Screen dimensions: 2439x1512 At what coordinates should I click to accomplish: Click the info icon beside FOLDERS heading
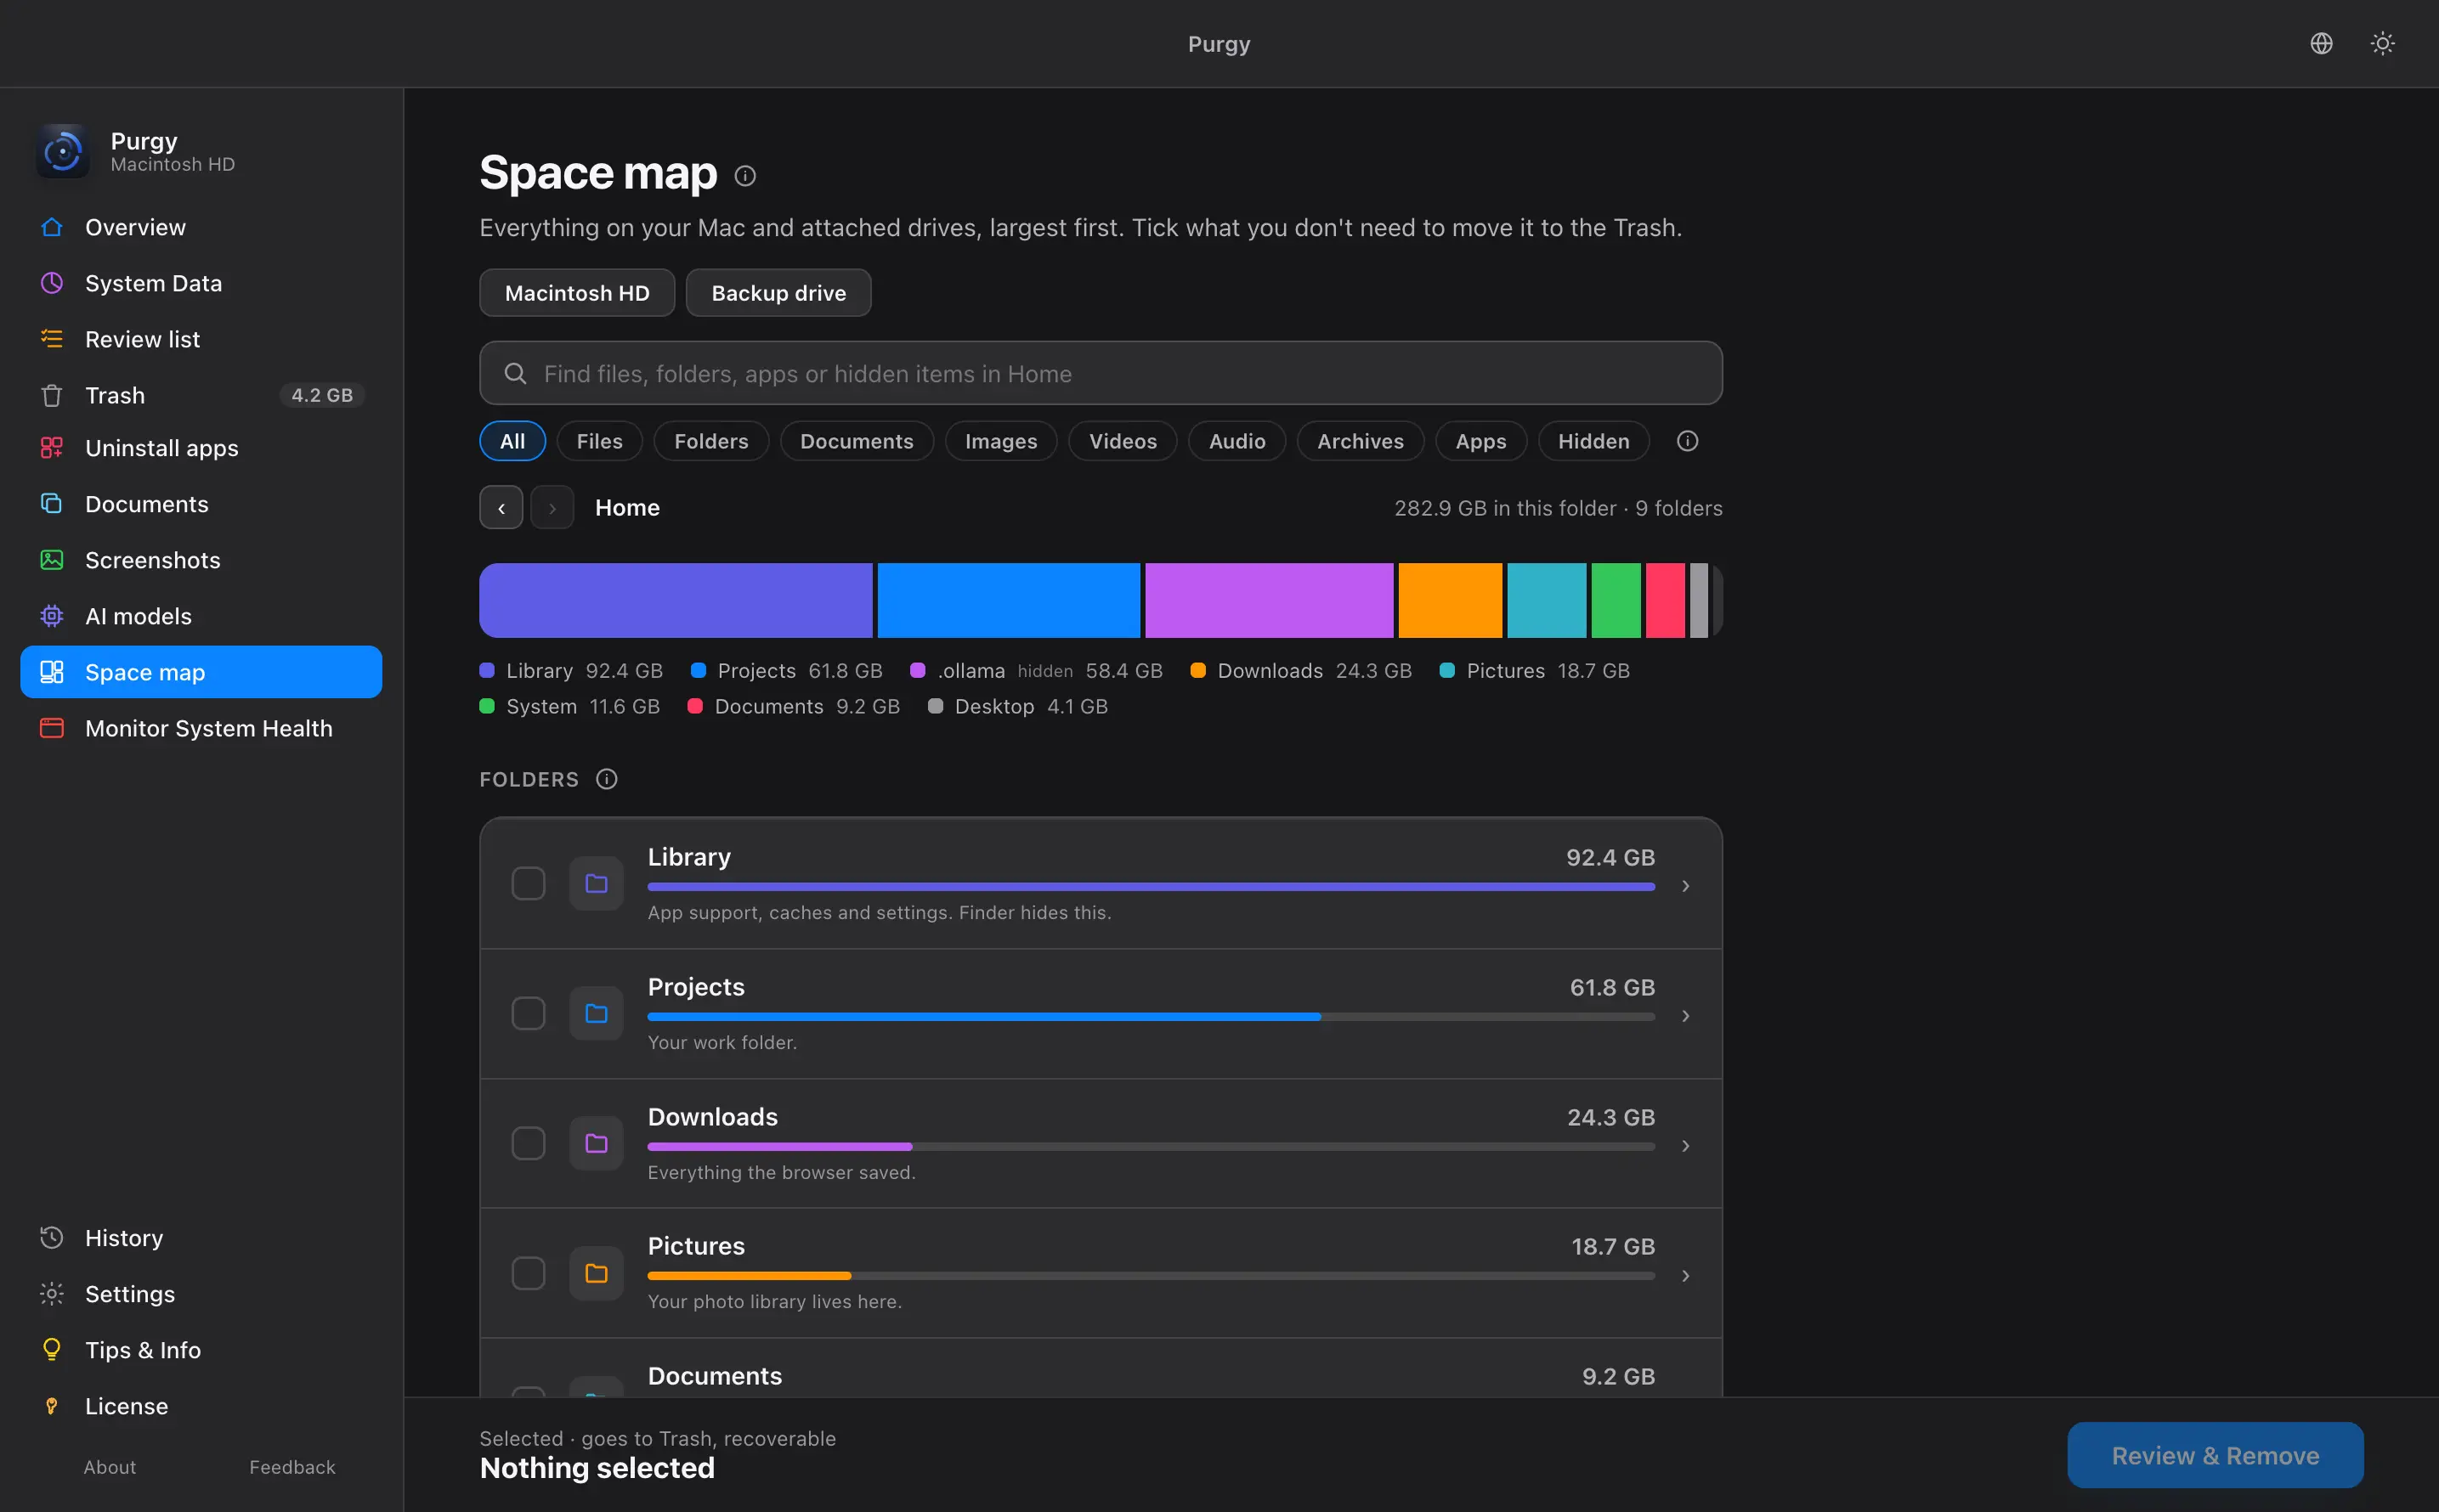click(x=606, y=779)
